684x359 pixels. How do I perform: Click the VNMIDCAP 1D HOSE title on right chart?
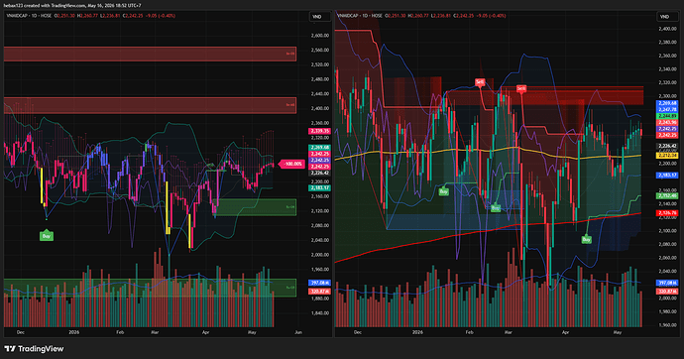point(360,16)
